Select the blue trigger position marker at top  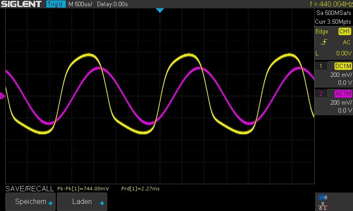click(x=160, y=10)
